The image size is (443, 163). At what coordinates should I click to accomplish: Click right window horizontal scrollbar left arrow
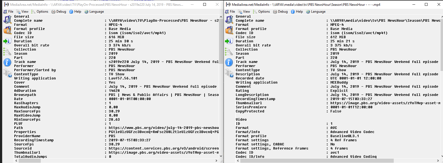point(238,161)
